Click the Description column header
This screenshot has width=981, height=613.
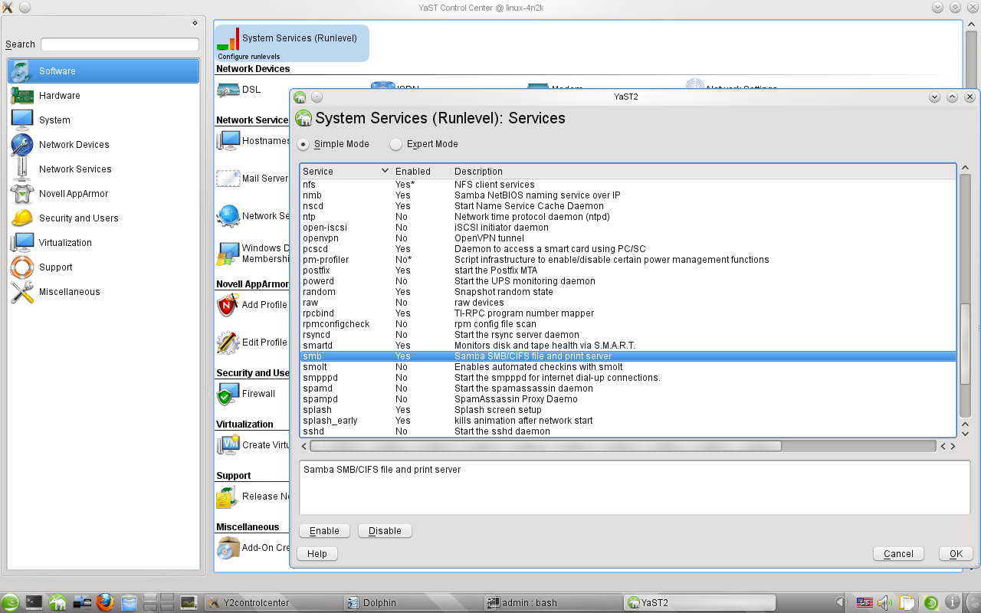[704, 172]
